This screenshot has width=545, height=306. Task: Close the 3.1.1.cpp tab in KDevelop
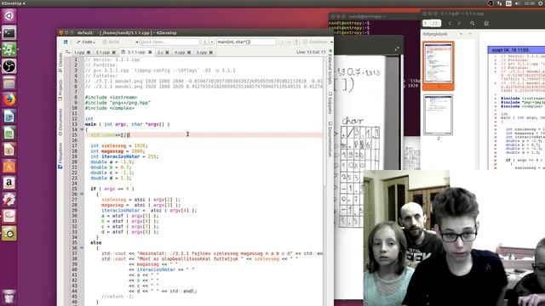pyautogui.click(x=150, y=52)
